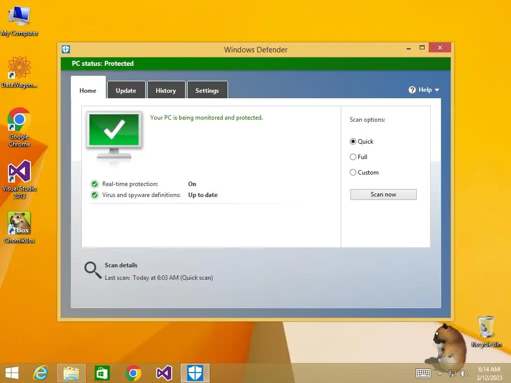511x383 pixels.
Task: Click the 'Scan details' heading
Action: tap(121, 265)
